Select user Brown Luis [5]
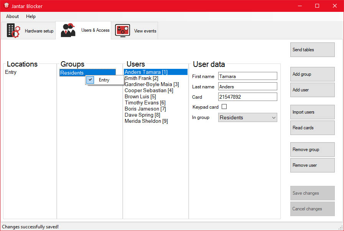 [140, 96]
